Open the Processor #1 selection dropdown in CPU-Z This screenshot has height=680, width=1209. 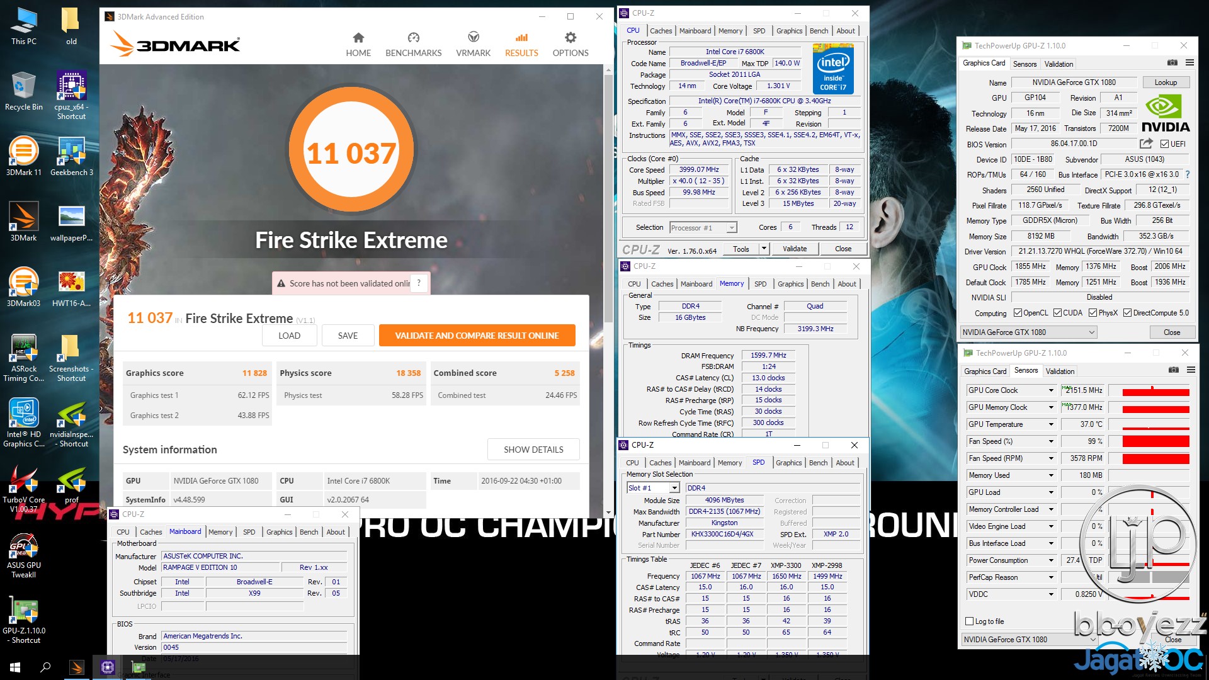[x=703, y=228]
